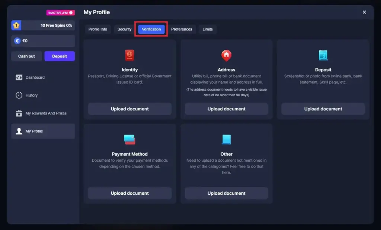Upload document for Other category
This screenshot has height=230, width=381.
pos(227,193)
